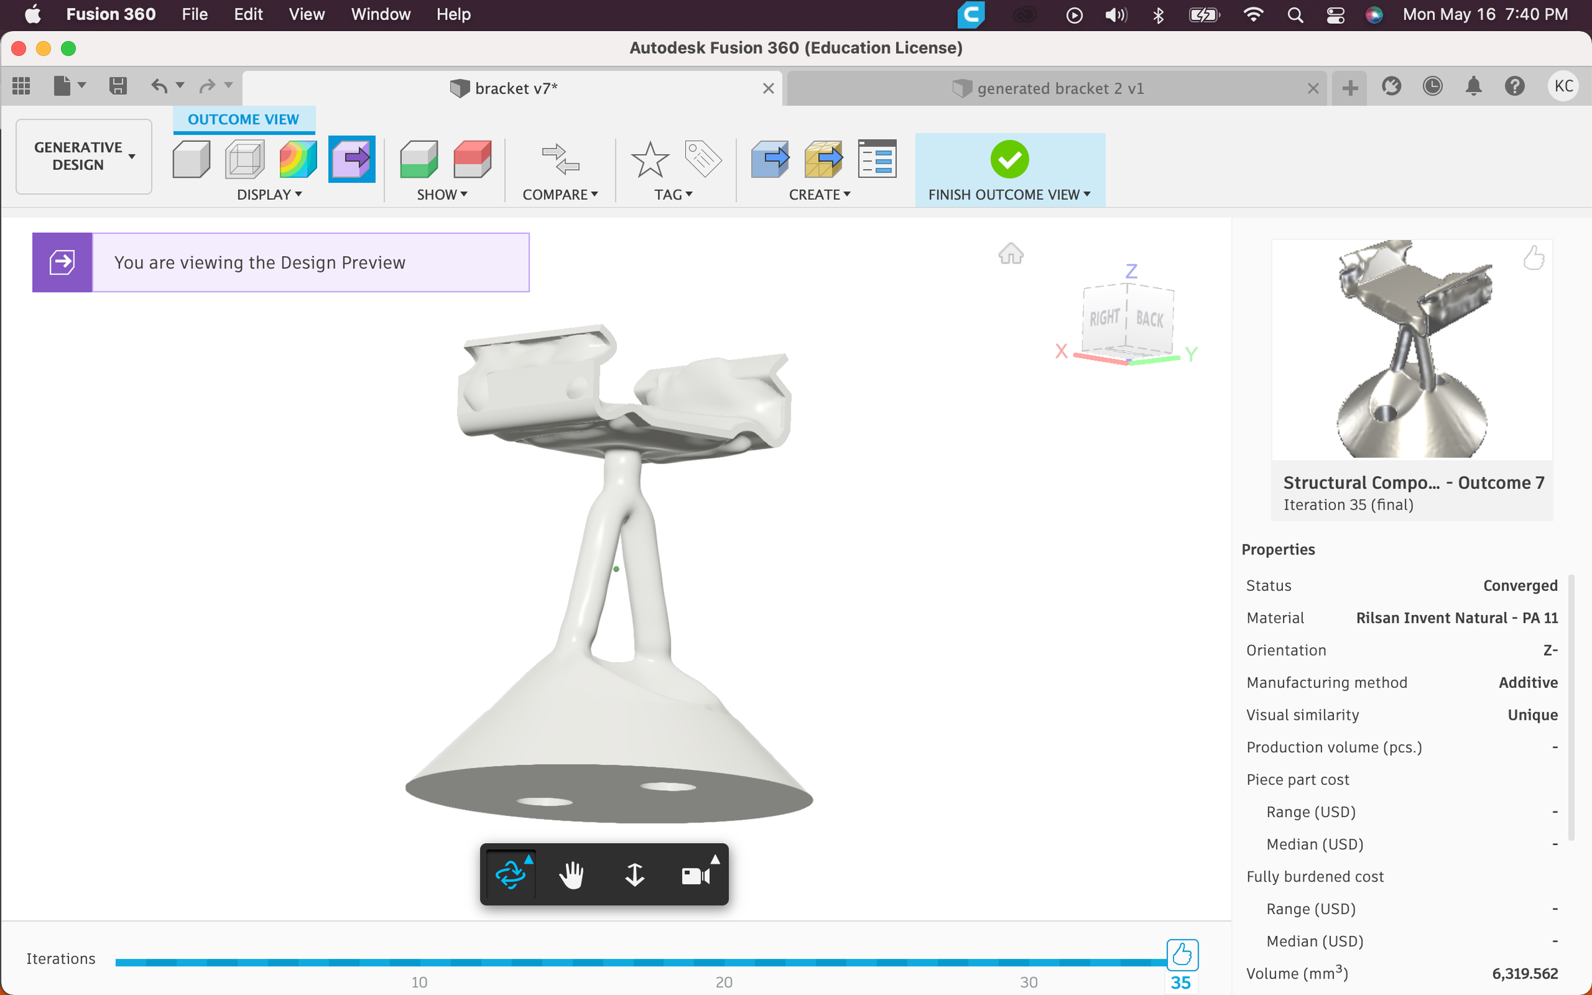Select the Outcome 7 preview thumbnail
The height and width of the screenshot is (995, 1592).
tap(1411, 350)
